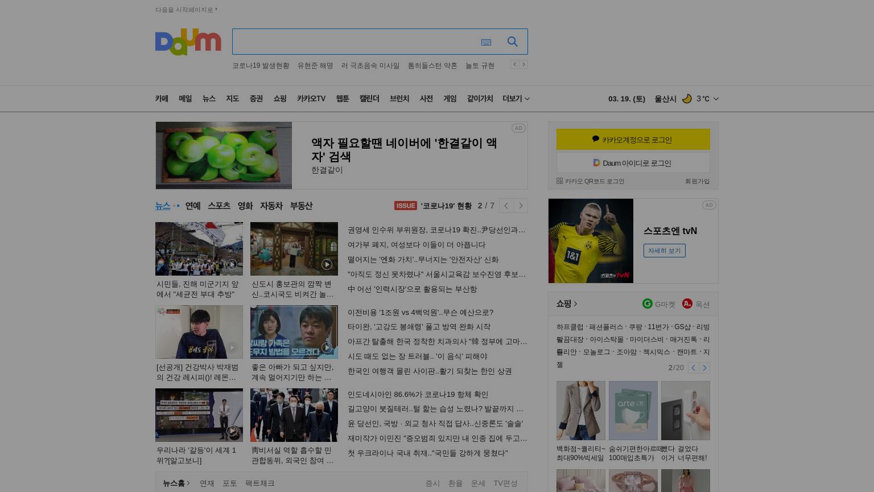Switch to the 스포츠 news tab
The image size is (874, 492).
219,206
